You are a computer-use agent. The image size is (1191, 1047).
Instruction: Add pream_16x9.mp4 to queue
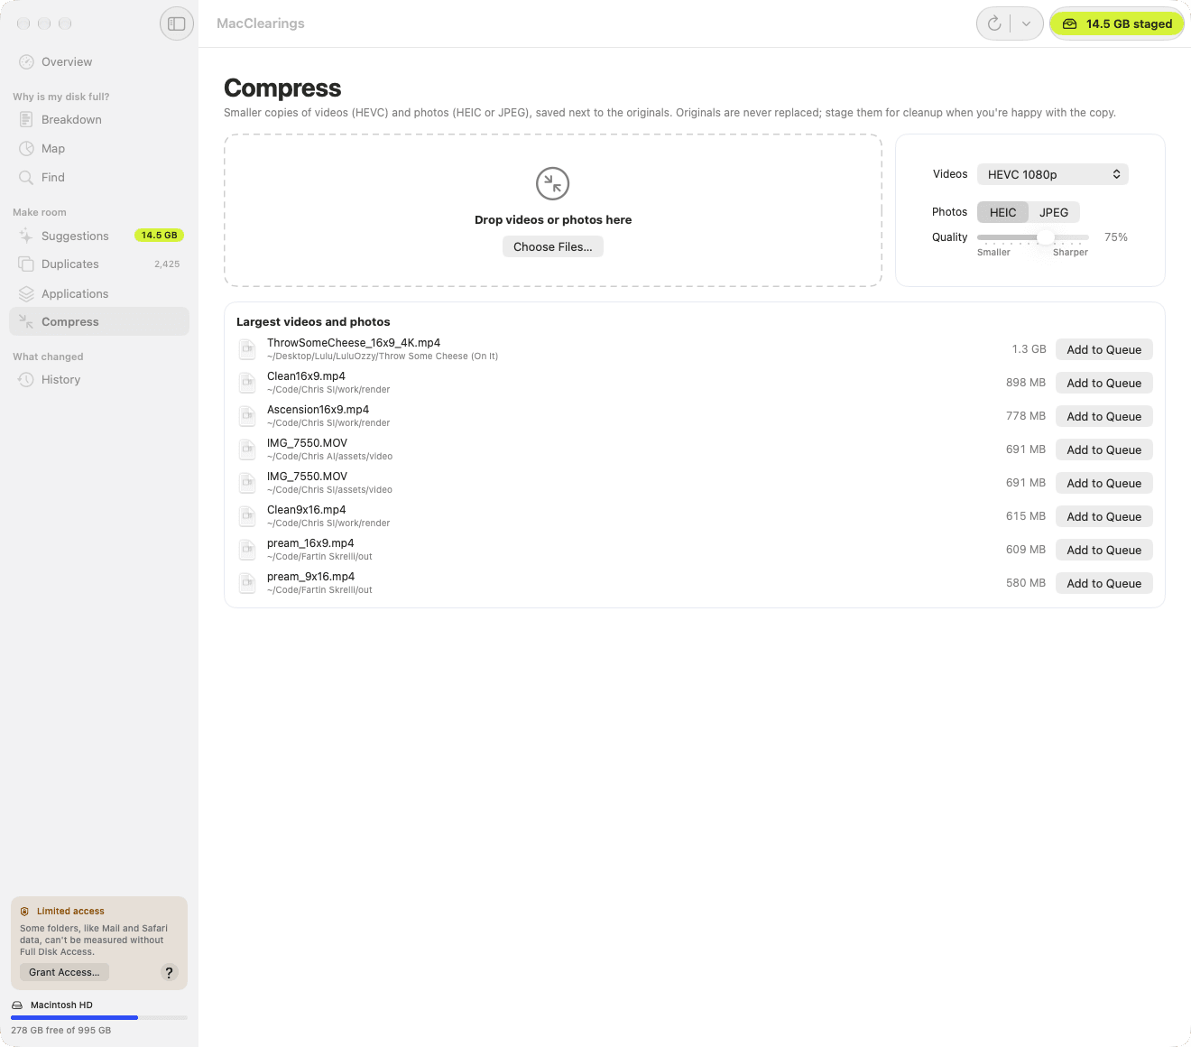coord(1103,551)
